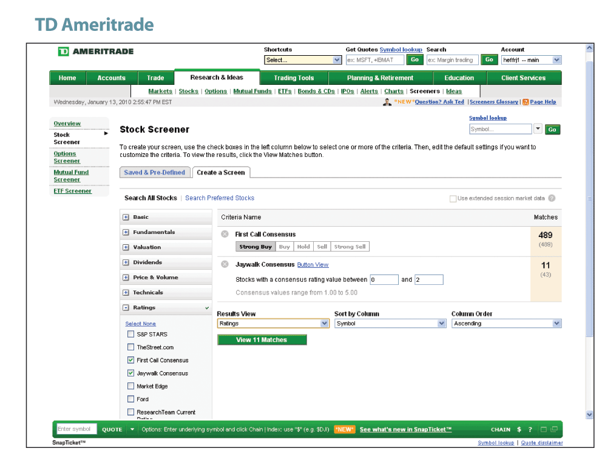The width and height of the screenshot is (599, 454).
Task: Open the Screeners Glossary link
Action: click(x=494, y=102)
